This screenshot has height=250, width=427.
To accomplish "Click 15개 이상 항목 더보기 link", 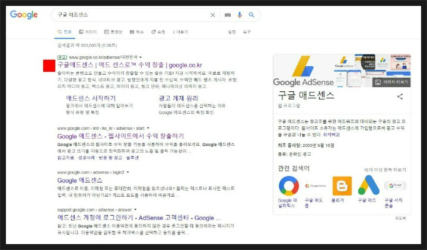I will pyautogui.click(x=385, y=170).
